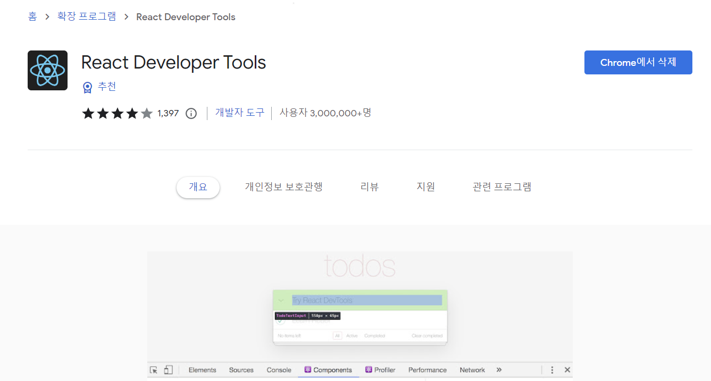The height and width of the screenshot is (381, 711).
Task: Open the Performance tab in DevTools
Action: 428,370
